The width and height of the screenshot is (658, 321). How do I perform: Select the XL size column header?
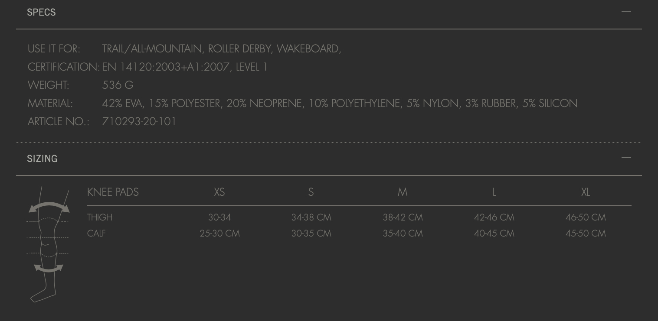(x=586, y=192)
